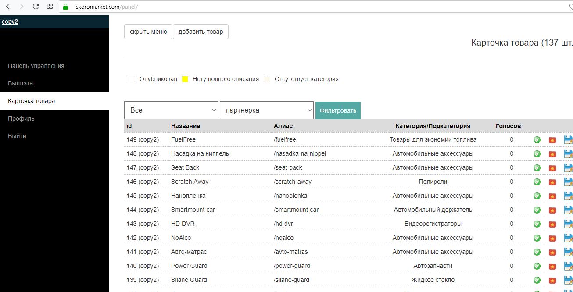The height and width of the screenshot is (292, 573).
Task: Click green checkmark icon in HD DVR row
Action: (537, 224)
